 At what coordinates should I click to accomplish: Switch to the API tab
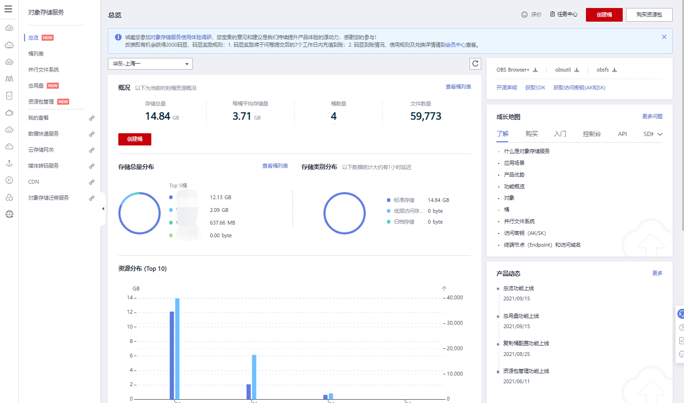pyautogui.click(x=622, y=134)
